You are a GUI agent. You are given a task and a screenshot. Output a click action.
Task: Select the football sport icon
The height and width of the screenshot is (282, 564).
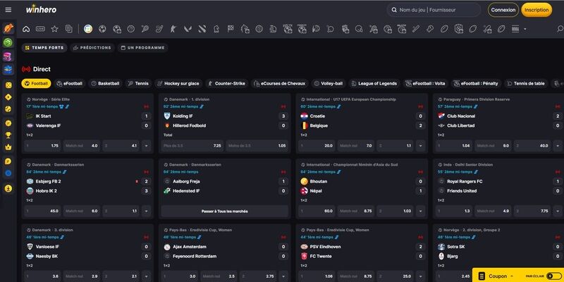click(102, 29)
